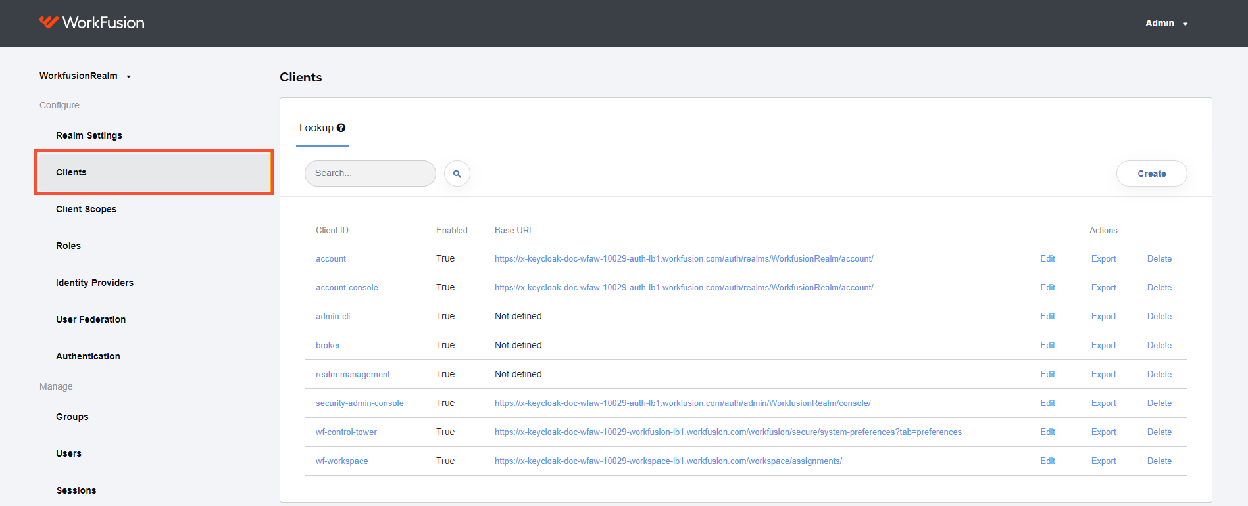1248x506 pixels.
Task: Navigate to Identity Providers
Action: click(95, 283)
